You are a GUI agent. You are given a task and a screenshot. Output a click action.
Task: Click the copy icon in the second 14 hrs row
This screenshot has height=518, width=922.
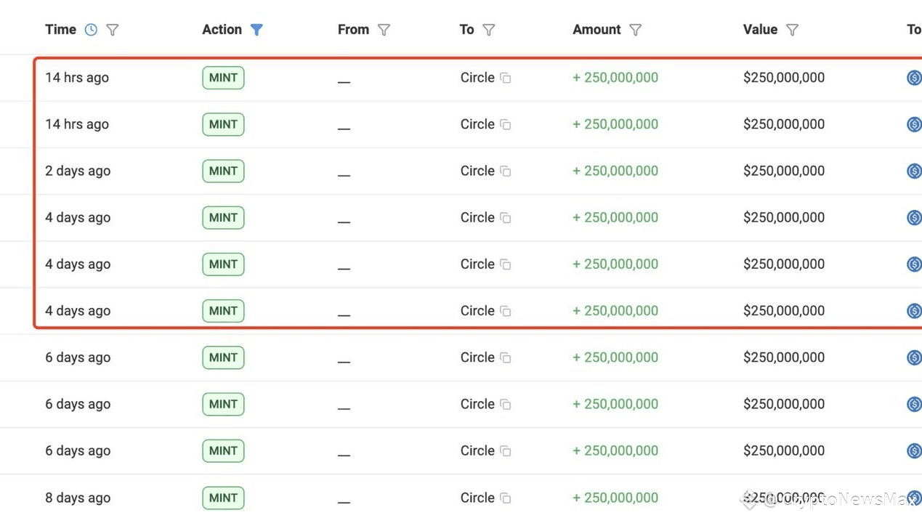pos(507,124)
